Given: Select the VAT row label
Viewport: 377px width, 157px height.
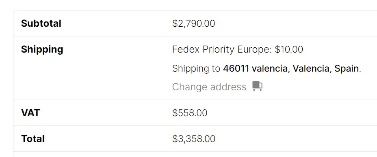Looking at the screenshot, I should (30, 113).
